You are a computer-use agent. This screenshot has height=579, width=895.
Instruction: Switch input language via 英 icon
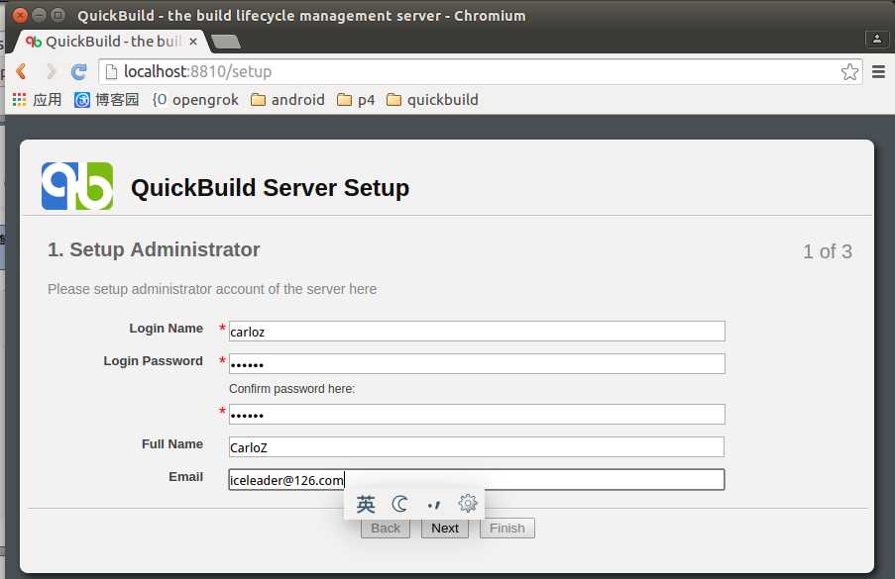pyautogui.click(x=366, y=505)
